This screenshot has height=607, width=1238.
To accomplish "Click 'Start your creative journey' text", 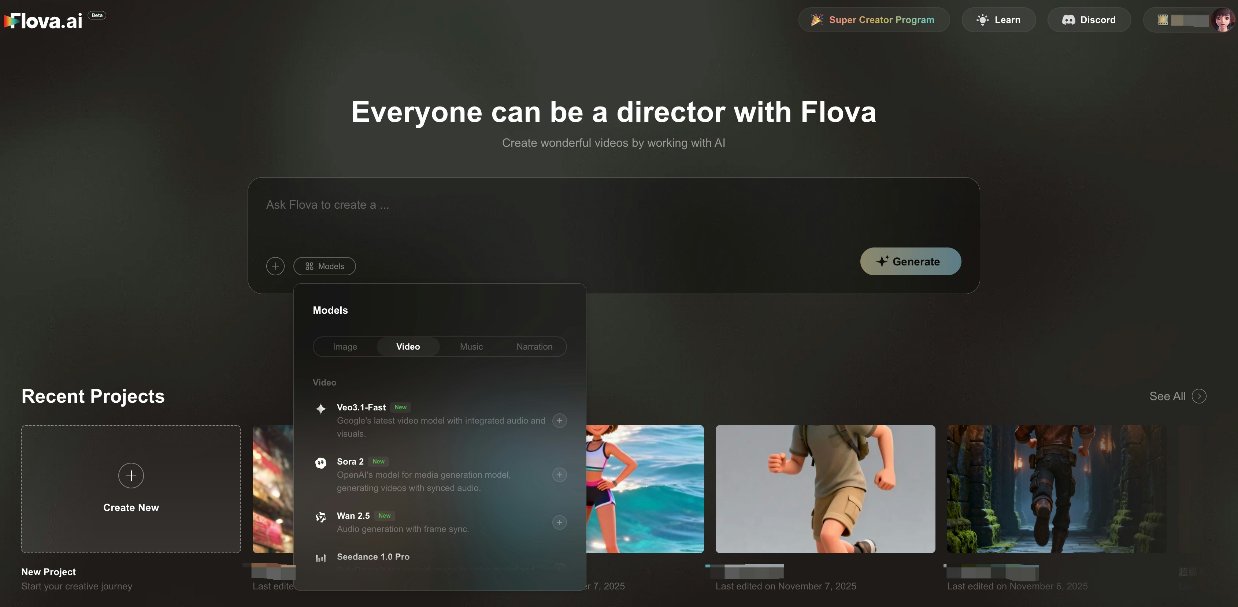I will [77, 586].
